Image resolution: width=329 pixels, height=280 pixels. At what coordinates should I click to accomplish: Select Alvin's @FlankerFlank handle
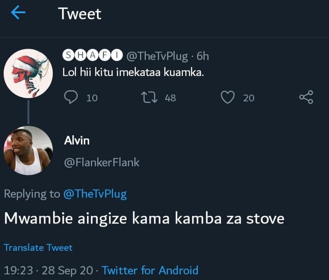click(x=102, y=163)
